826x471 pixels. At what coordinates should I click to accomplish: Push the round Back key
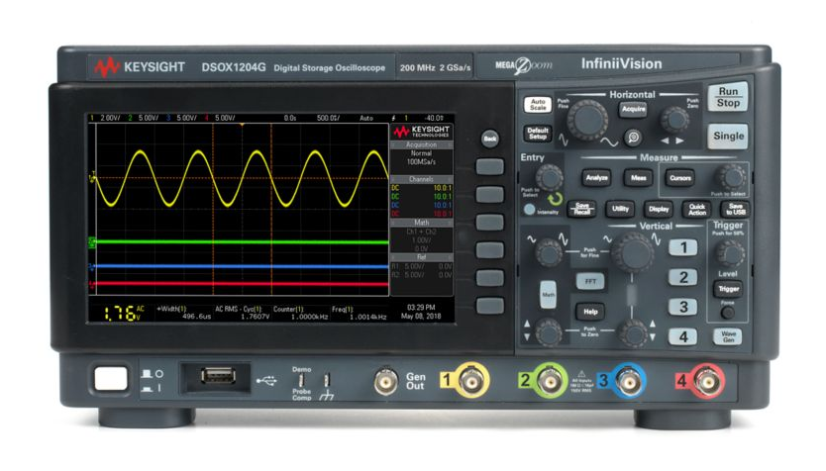(490, 139)
